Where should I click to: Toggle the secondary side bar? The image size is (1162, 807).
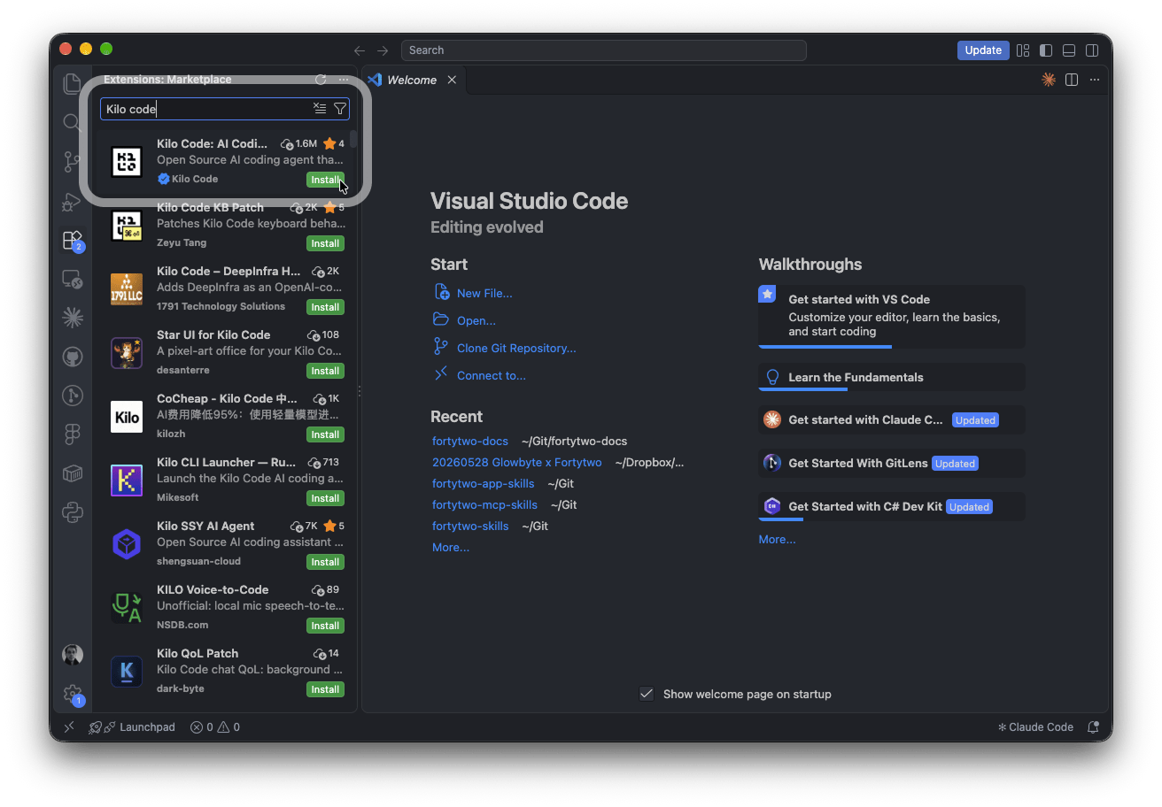point(1093,50)
